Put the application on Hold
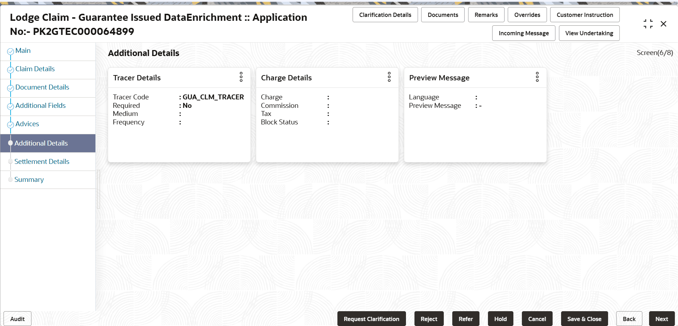 click(500, 319)
